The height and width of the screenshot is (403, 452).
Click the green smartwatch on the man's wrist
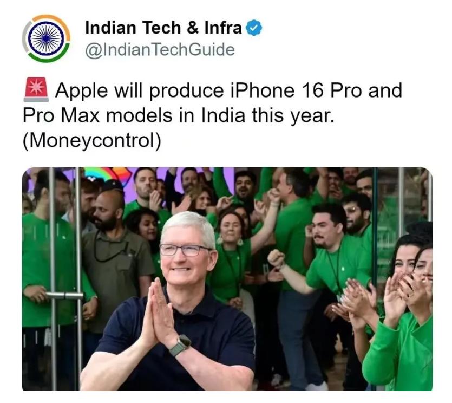click(181, 346)
